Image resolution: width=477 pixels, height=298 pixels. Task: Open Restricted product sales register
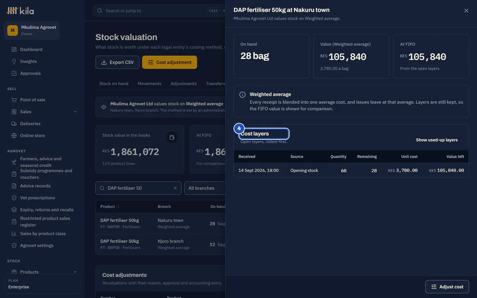click(x=42, y=222)
